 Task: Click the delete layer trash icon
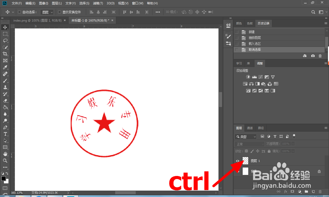tap(320, 192)
